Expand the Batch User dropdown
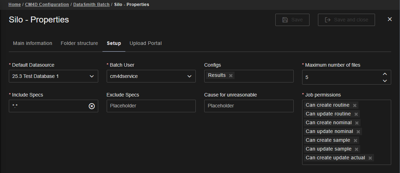The image size is (400, 173). tap(151, 76)
